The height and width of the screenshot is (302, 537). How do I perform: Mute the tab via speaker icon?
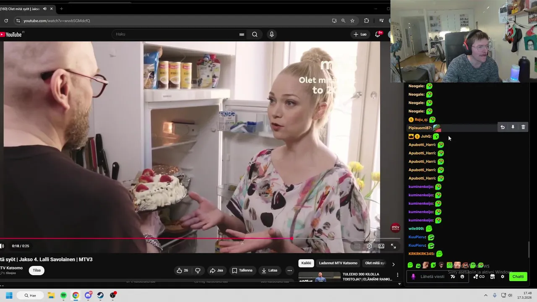pos(44,9)
